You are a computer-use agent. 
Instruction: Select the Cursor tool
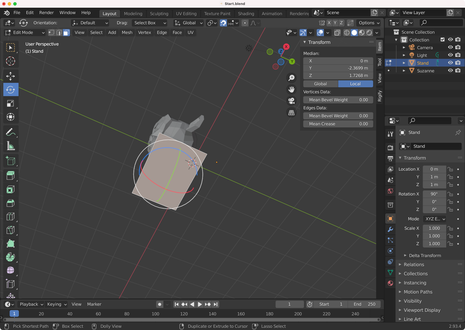tap(11, 61)
